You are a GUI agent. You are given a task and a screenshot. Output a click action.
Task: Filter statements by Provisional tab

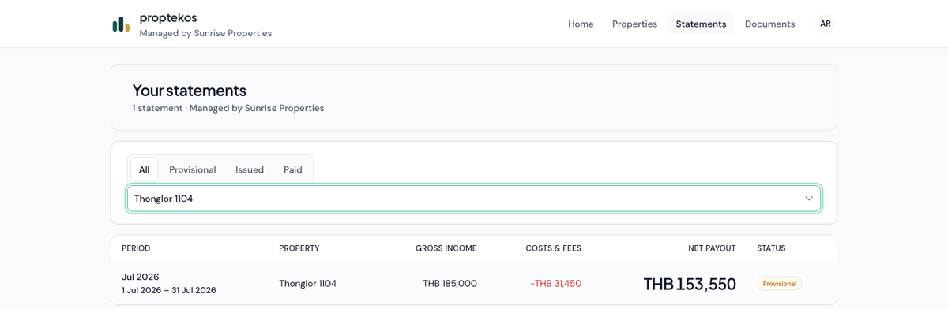tap(192, 169)
